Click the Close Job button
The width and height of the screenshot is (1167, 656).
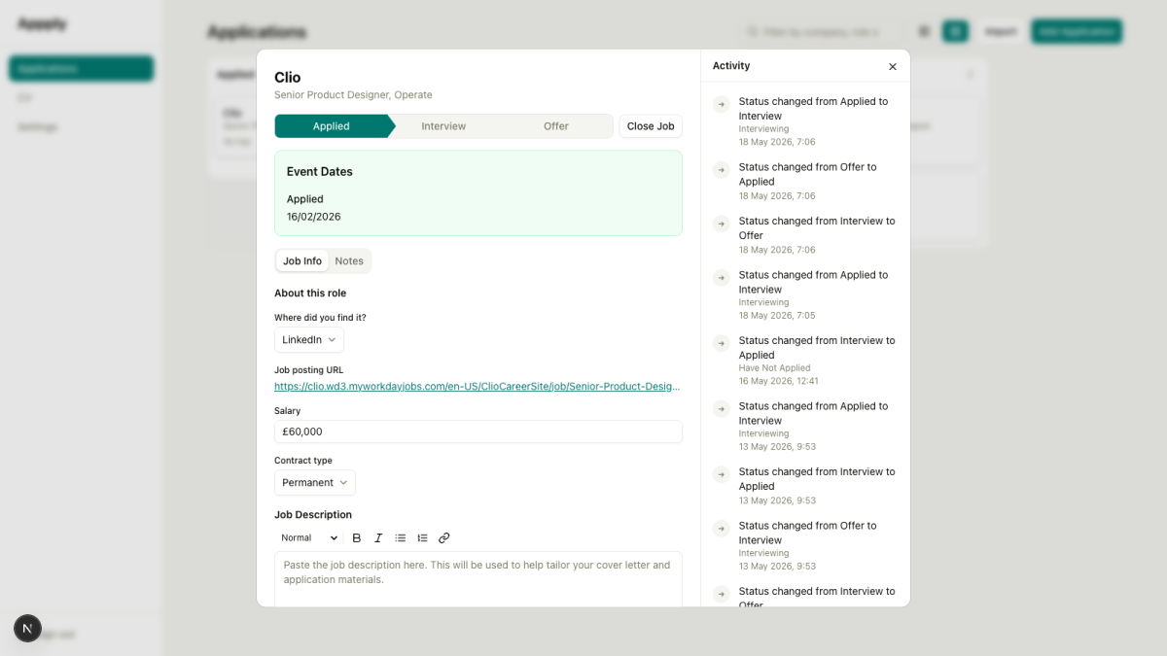651,126
